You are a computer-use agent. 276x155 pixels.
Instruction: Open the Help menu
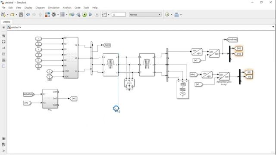95,8
